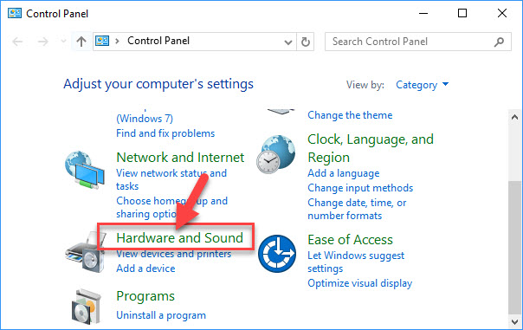This screenshot has width=523, height=330.
Task: Open the Network and Internet globe icon
Action: pyautogui.click(x=85, y=170)
